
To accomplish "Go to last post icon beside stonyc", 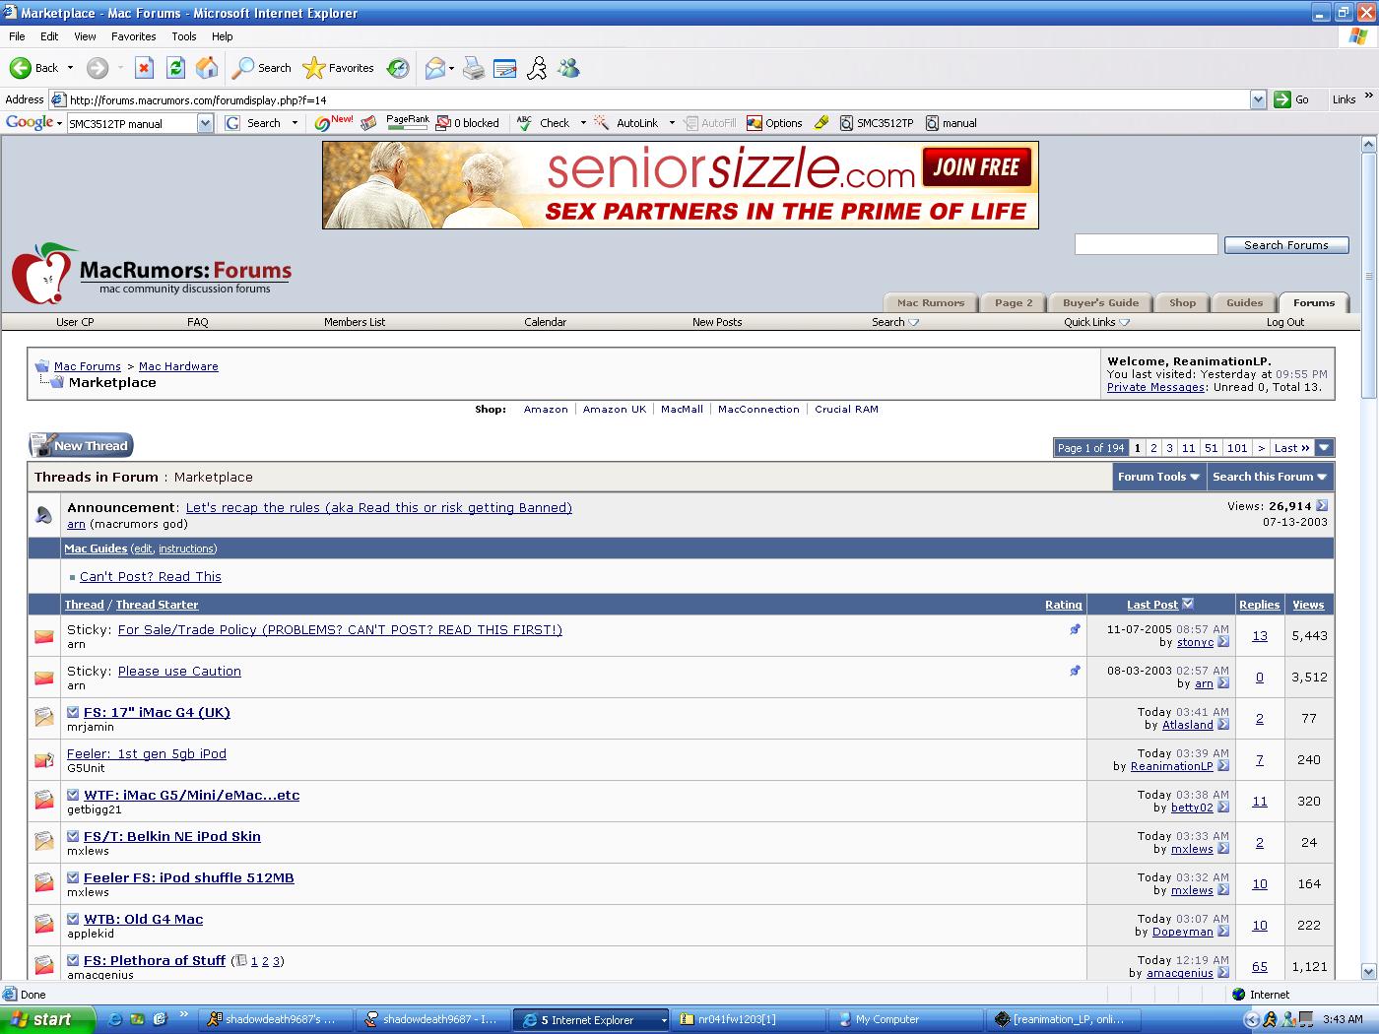I will 1223,642.
